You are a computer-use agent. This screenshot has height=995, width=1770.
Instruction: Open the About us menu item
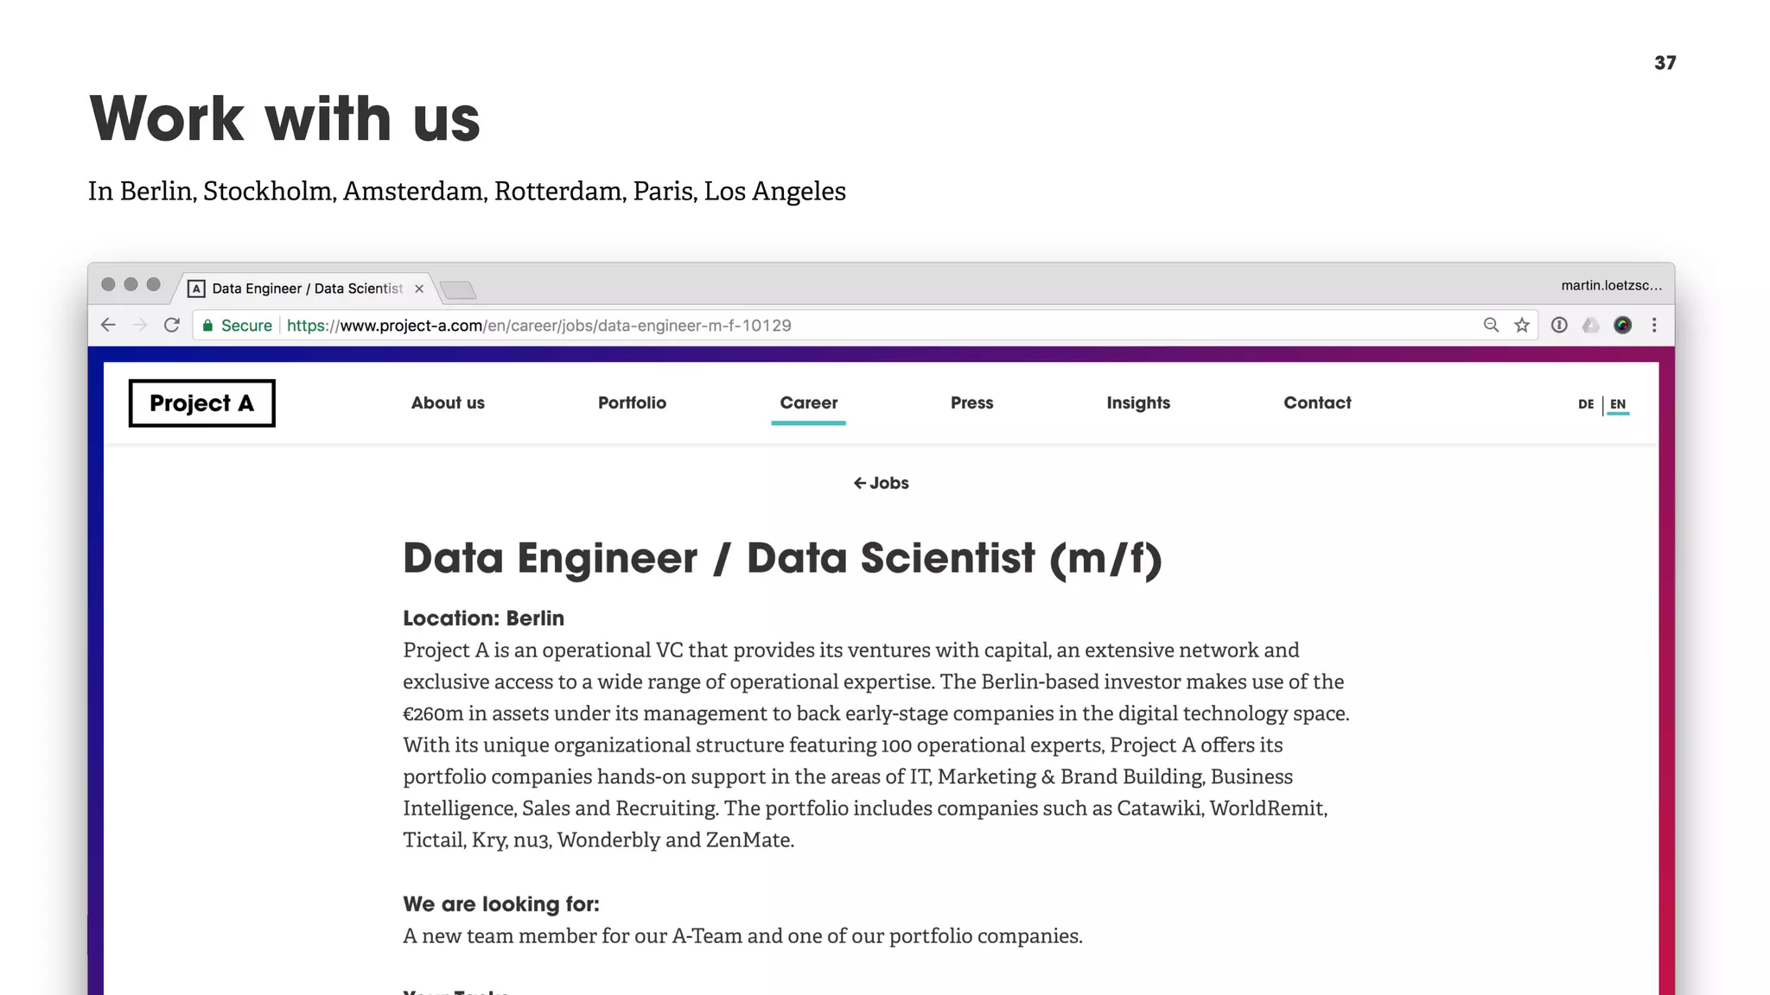click(448, 402)
